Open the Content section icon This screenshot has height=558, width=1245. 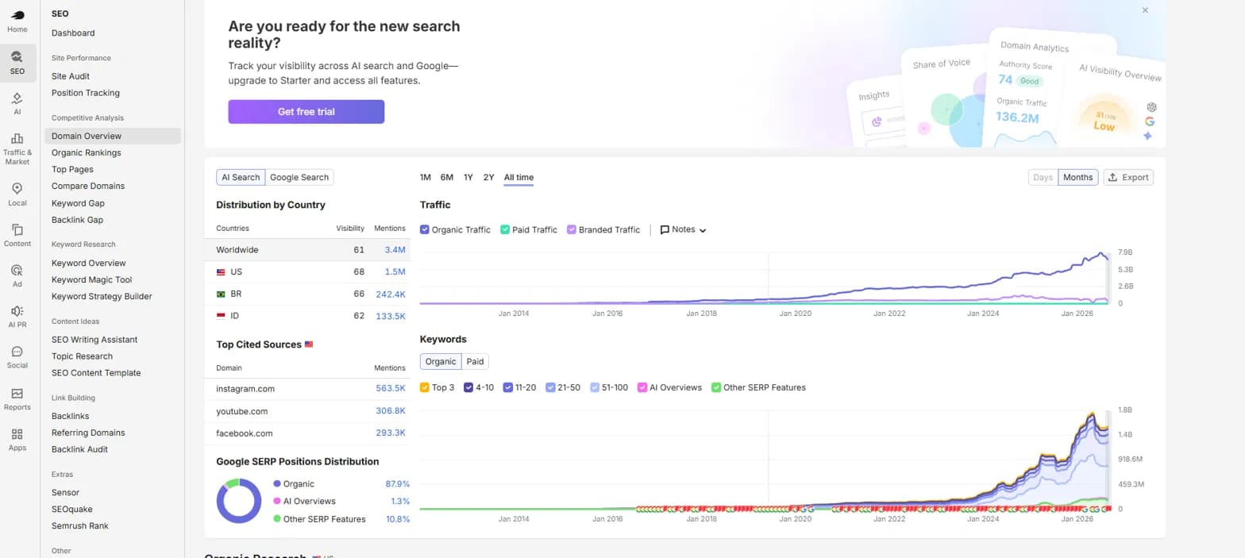(17, 236)
